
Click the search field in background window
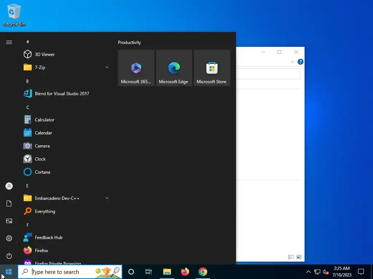click(268, 74)
